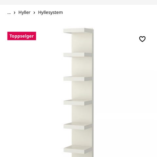Click the bottom visible shelf in the photo
157x157 pixels.
tap(78, 149)
